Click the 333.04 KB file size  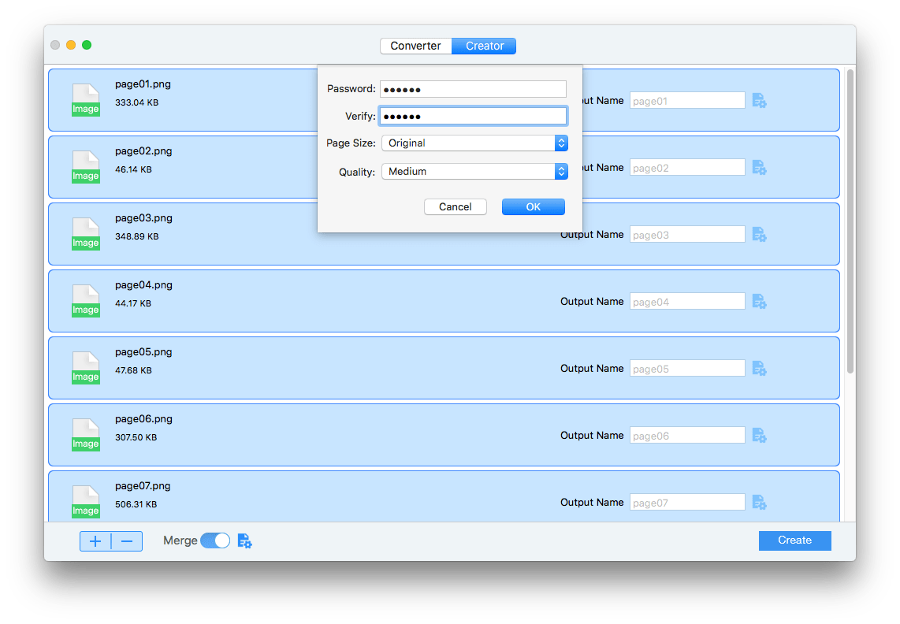click(136, 102)
